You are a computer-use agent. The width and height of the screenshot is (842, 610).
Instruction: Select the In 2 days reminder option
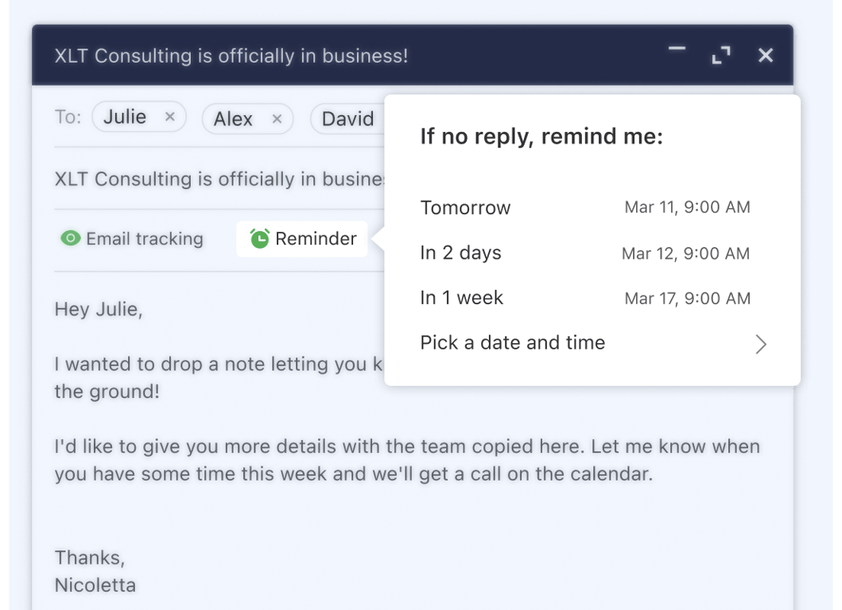point(460,253)
